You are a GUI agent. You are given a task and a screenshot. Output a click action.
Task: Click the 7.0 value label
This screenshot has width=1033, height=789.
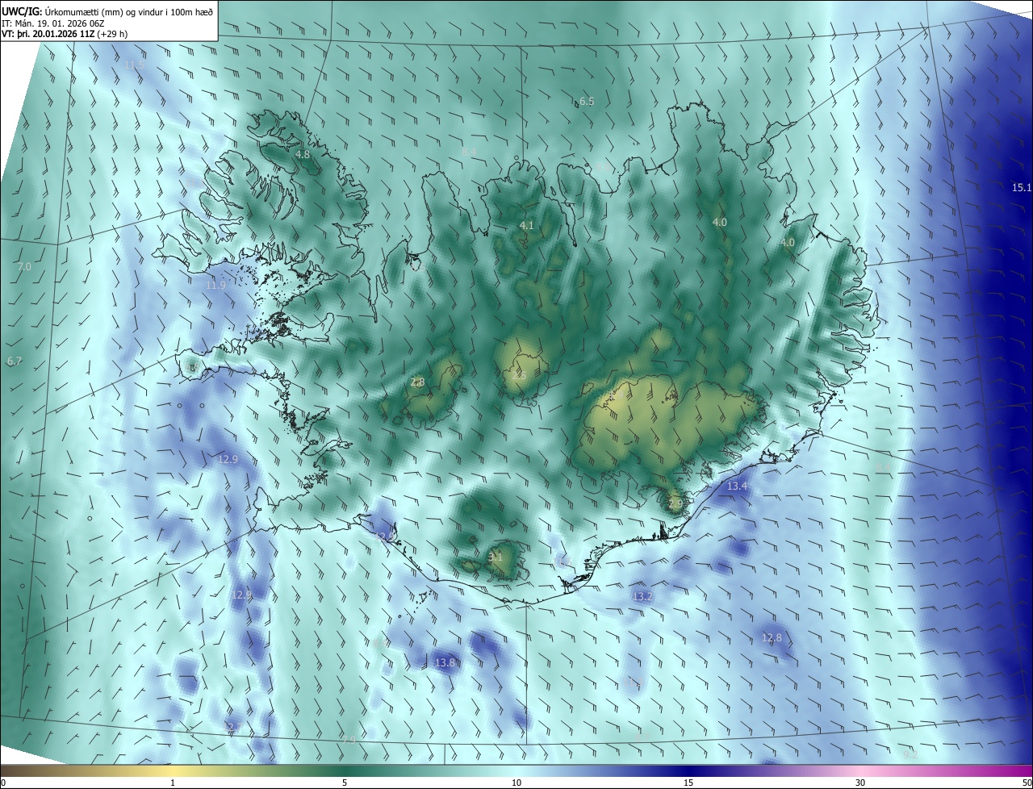coord(24,267)
